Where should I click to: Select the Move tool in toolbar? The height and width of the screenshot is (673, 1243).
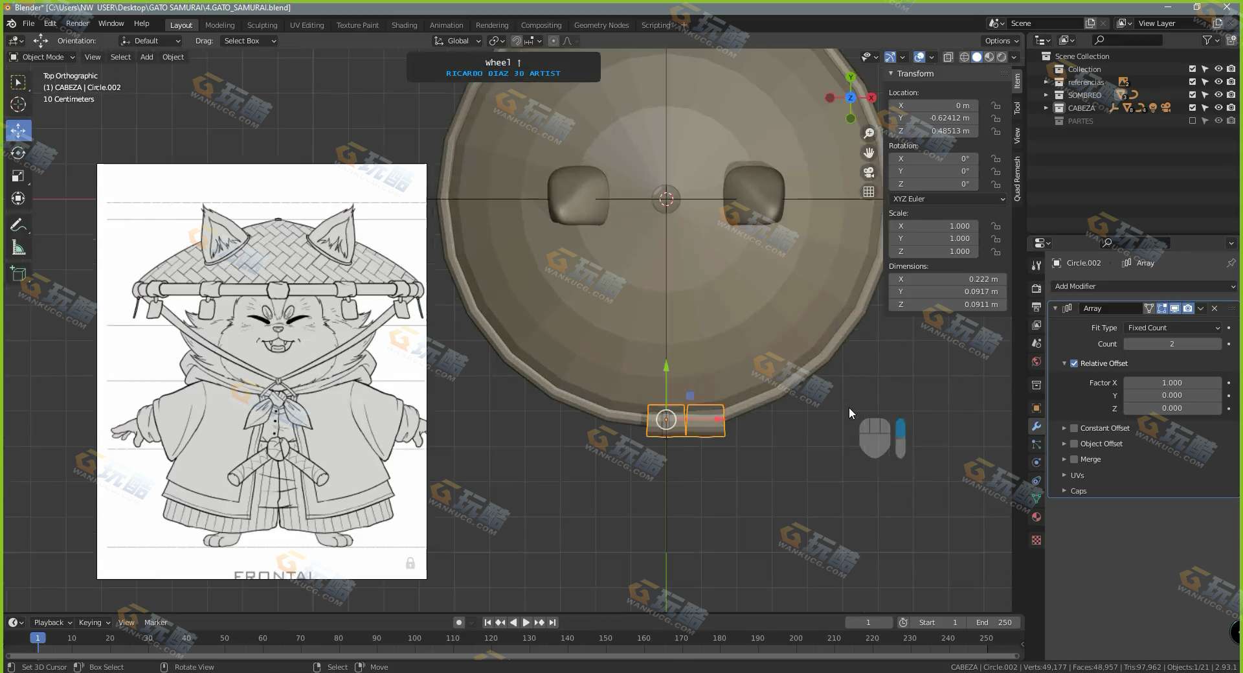(18, 130)
